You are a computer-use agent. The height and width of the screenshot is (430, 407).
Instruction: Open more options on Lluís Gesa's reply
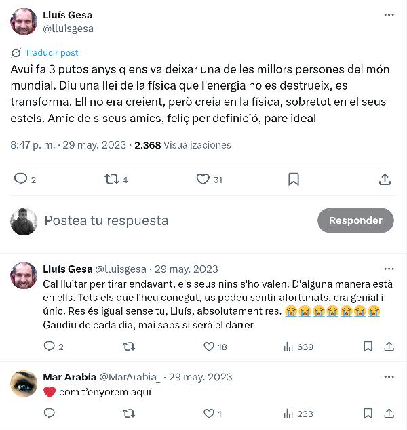(389, 269)
